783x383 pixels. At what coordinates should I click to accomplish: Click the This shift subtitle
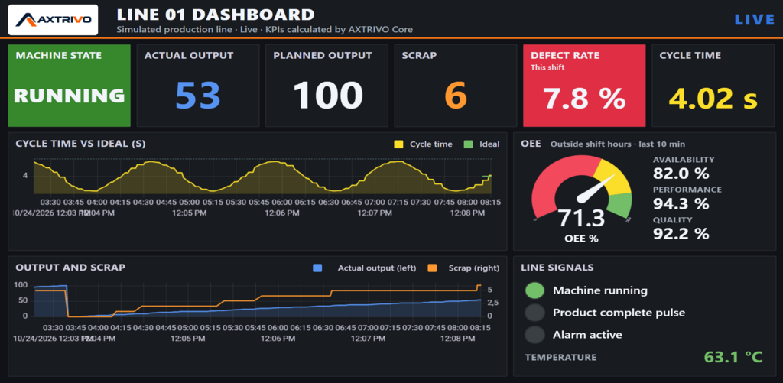(547, 67)
